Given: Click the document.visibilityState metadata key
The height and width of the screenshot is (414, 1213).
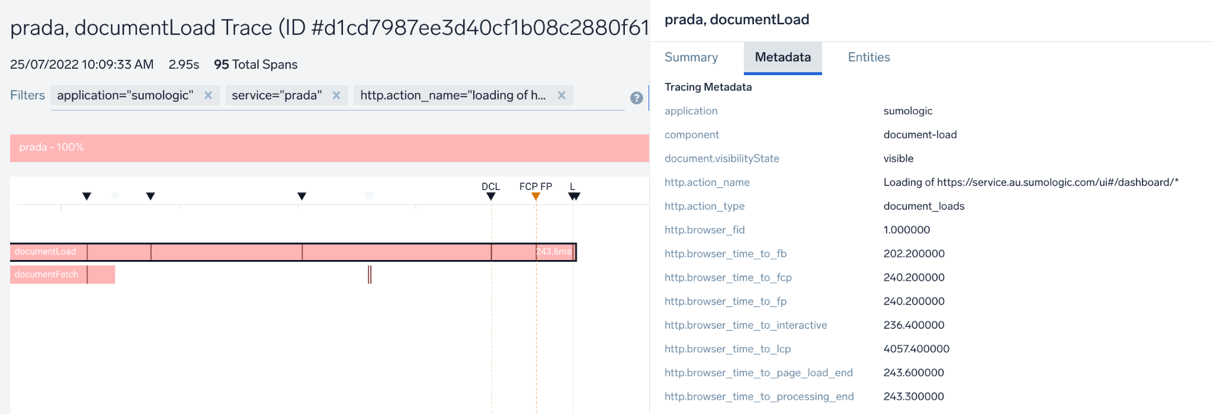Looking at the screenshot, I should [x=721, y=159].
